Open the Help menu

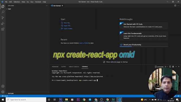point(44,2)
